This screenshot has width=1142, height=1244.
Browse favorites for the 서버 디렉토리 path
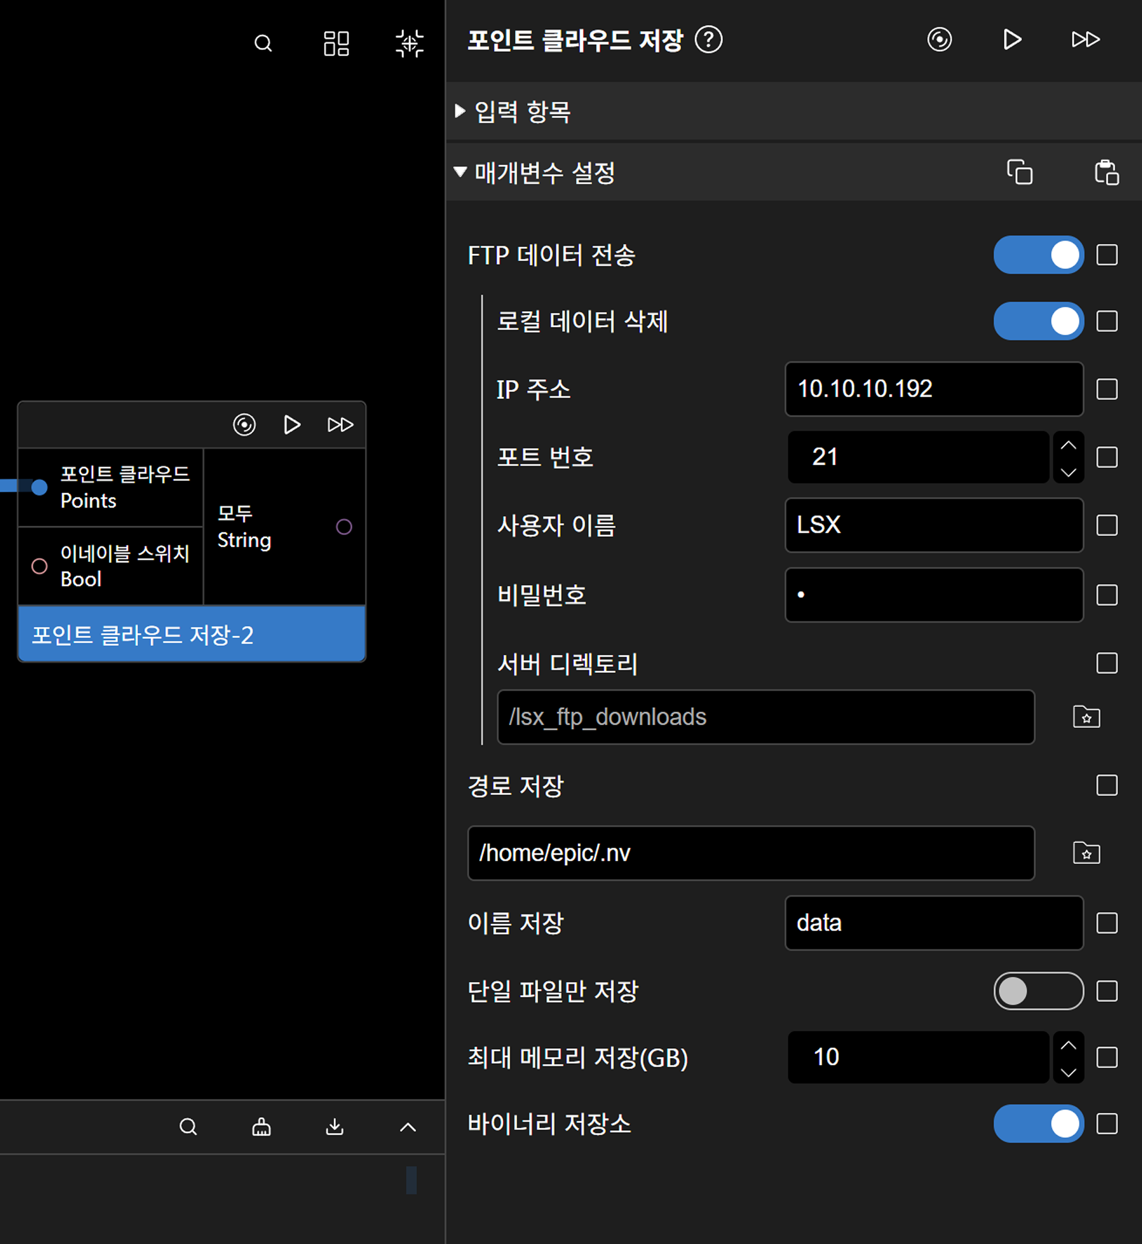[1086, 717]
